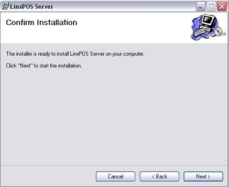Click the blank footer area left of Cancel

coord(47,177)
